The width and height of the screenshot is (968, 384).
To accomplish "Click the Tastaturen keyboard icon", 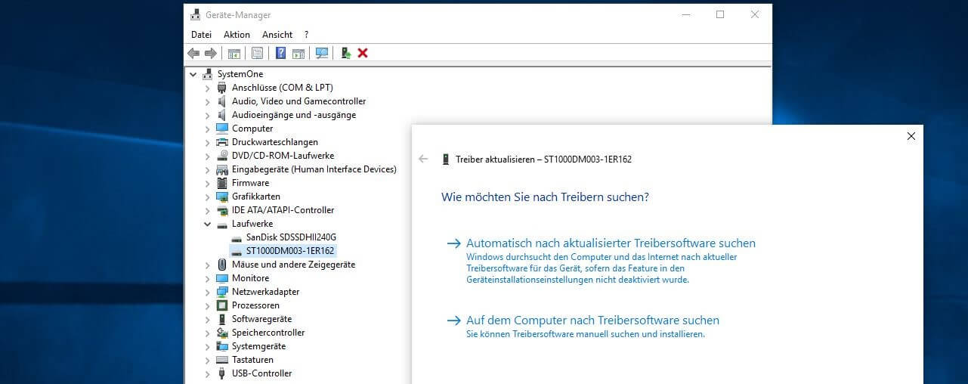I will pos(222,360).
